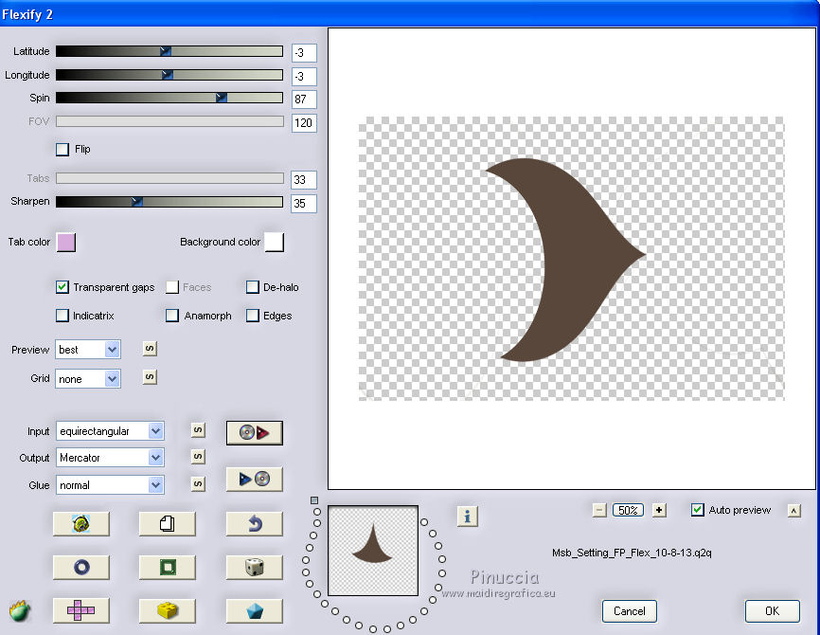Click the Latitude value field
Screen dimensions: 820x635
click(x=304, y=53)
